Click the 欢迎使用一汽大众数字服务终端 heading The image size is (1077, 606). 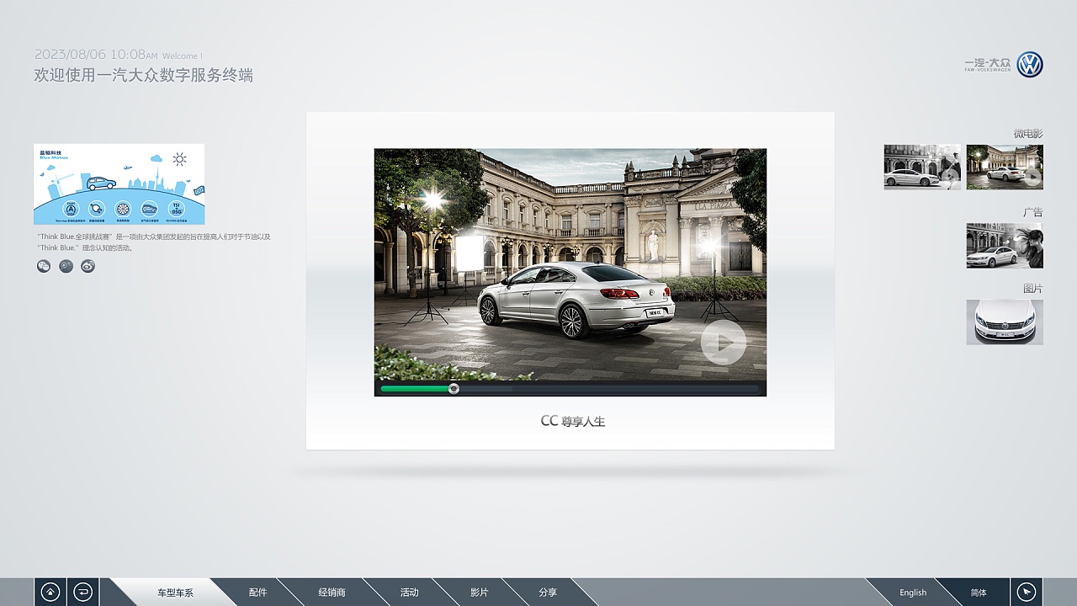(x=143, y=76)
